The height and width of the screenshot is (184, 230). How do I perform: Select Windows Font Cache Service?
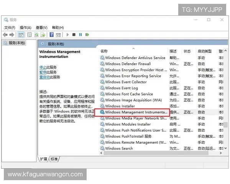point(129,94)
